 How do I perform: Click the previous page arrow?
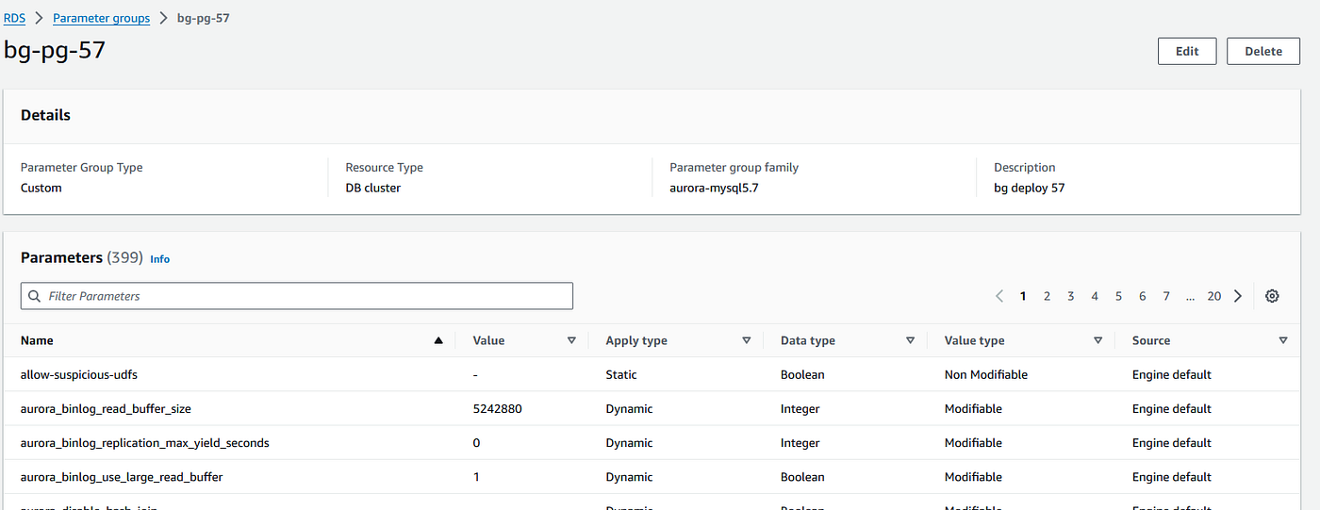click(x=999, y=296)
